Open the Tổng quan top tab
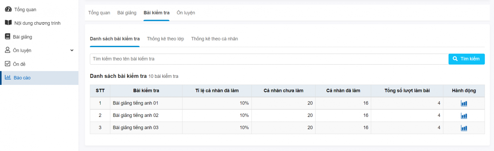The width and height of the screenshot is (494, 151). [x=99, y=13]
